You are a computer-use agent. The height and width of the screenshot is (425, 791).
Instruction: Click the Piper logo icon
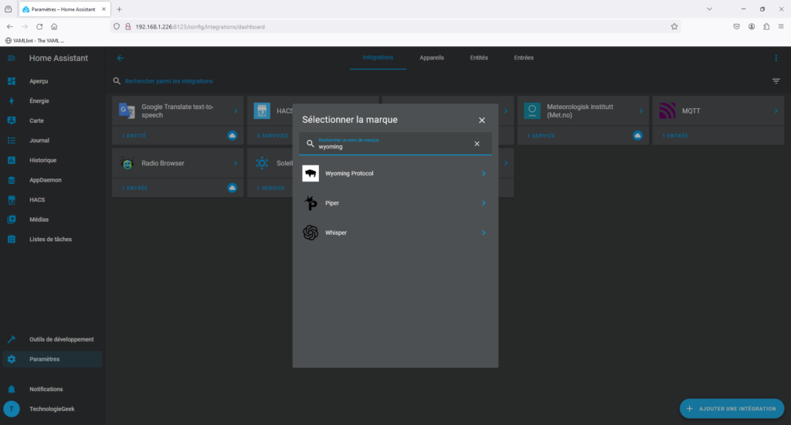coord(311,203)
